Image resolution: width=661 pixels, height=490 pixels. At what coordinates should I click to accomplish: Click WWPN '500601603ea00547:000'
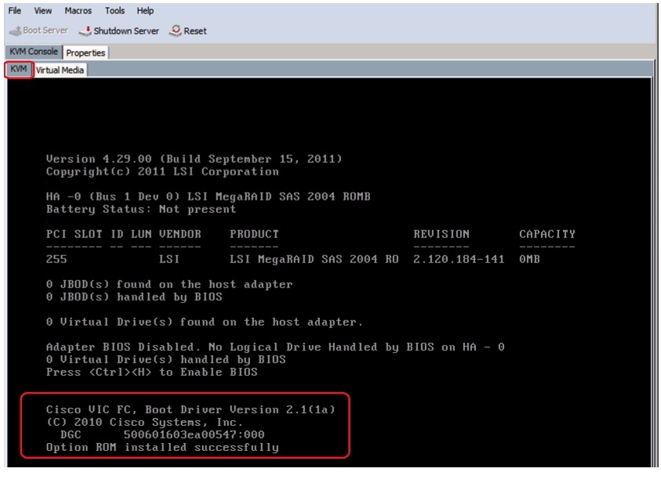[194, 434]
